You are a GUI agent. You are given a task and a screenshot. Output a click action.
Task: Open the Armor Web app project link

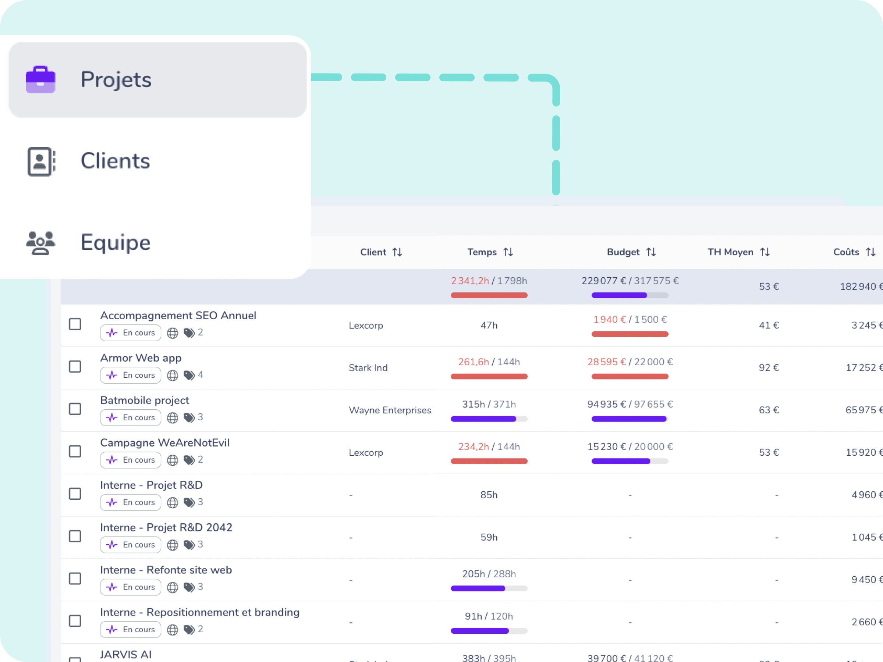(x=141, y=358)
